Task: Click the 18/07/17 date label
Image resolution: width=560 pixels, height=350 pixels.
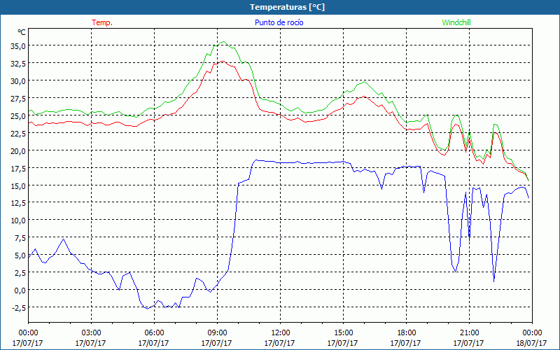Action: click(531, 343)
